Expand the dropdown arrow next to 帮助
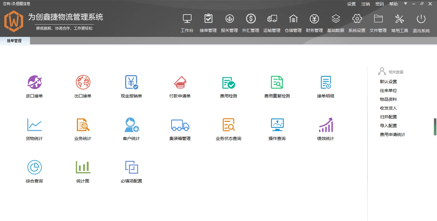The height and width of the screenshot is (221, 437). click(405, 4)
